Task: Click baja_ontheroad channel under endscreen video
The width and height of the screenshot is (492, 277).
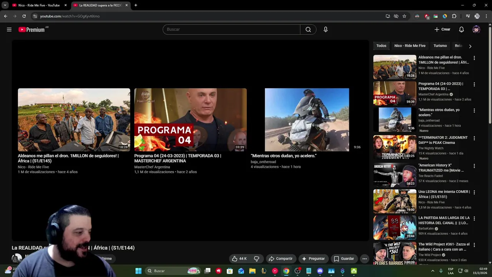Action: tap(263, 162)
